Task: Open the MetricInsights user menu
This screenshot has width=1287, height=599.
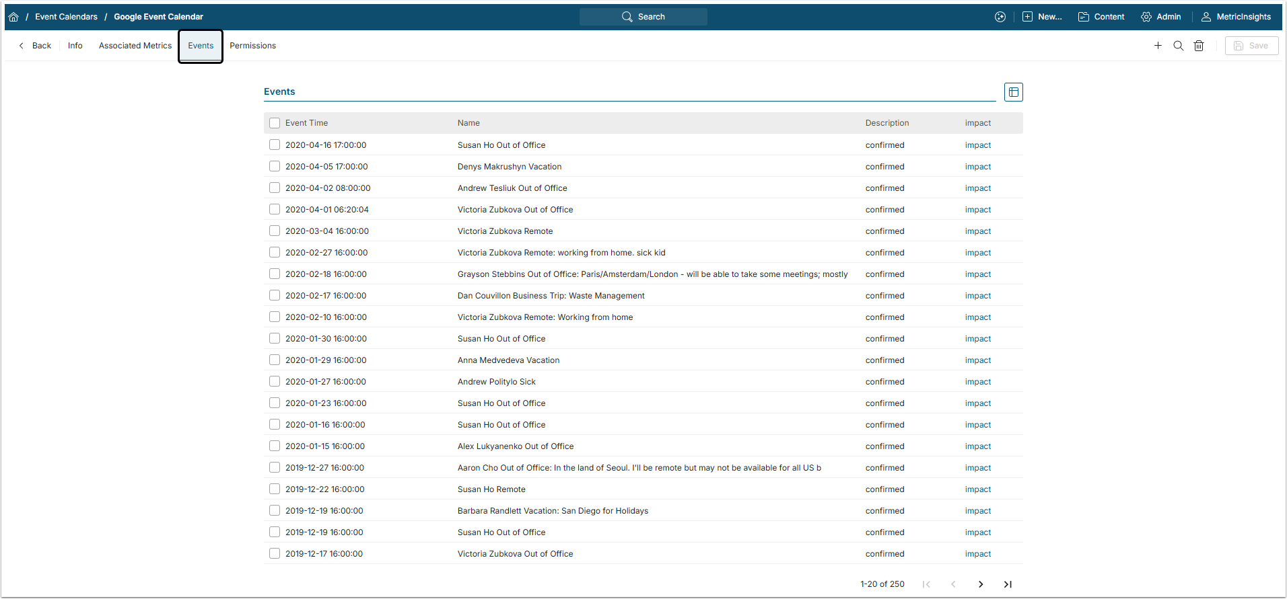Action: pyautogui.click(x=1237, y=17)
